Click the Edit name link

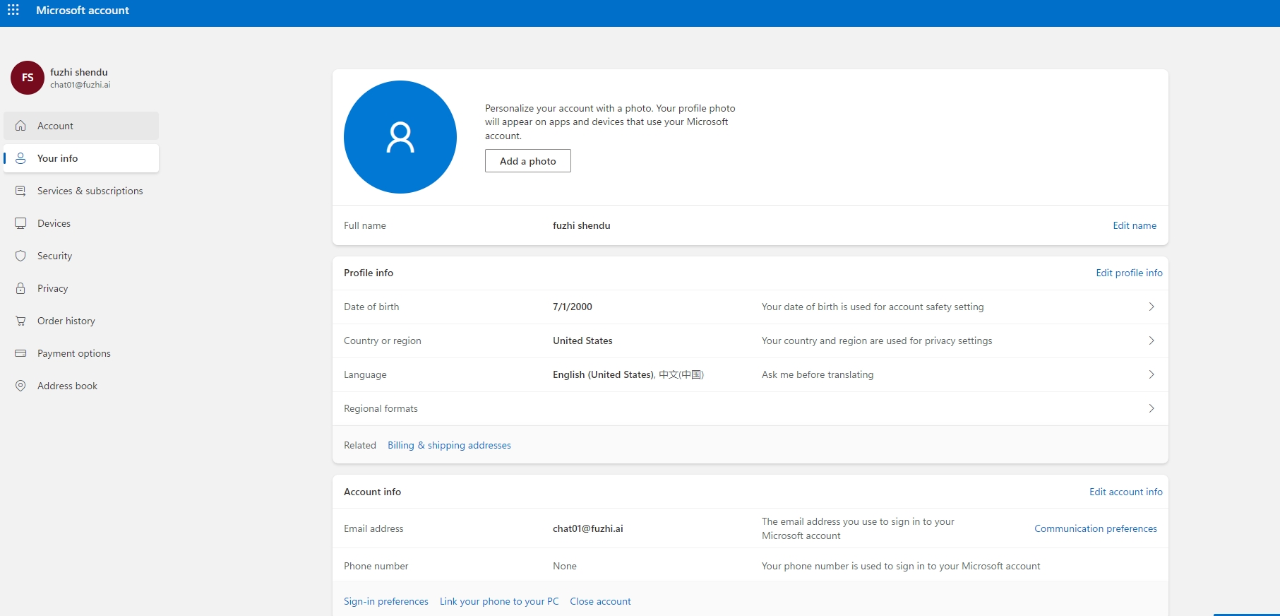point(1135,225)
